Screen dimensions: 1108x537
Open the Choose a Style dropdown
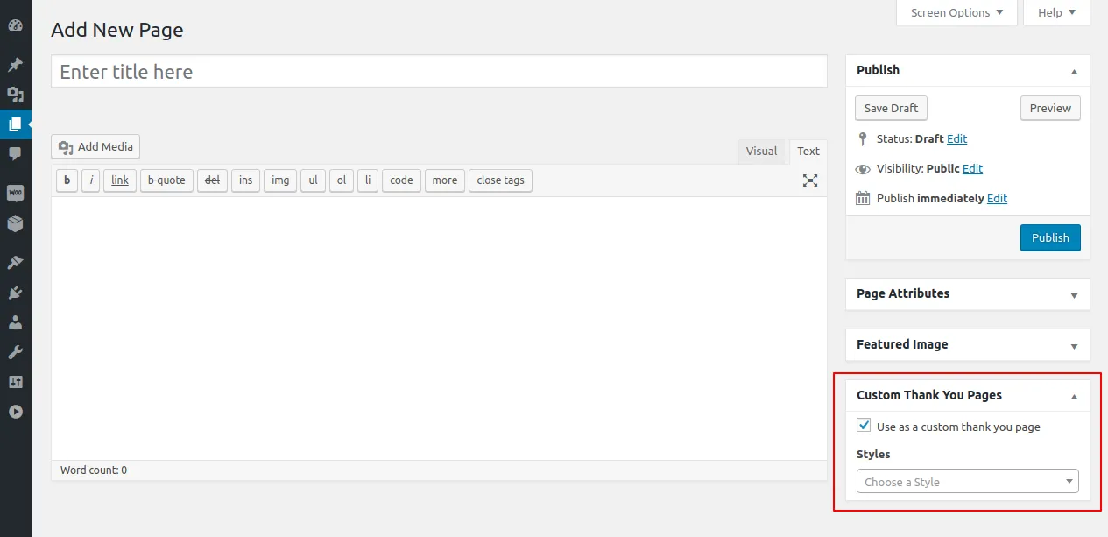tap(967, 482)
